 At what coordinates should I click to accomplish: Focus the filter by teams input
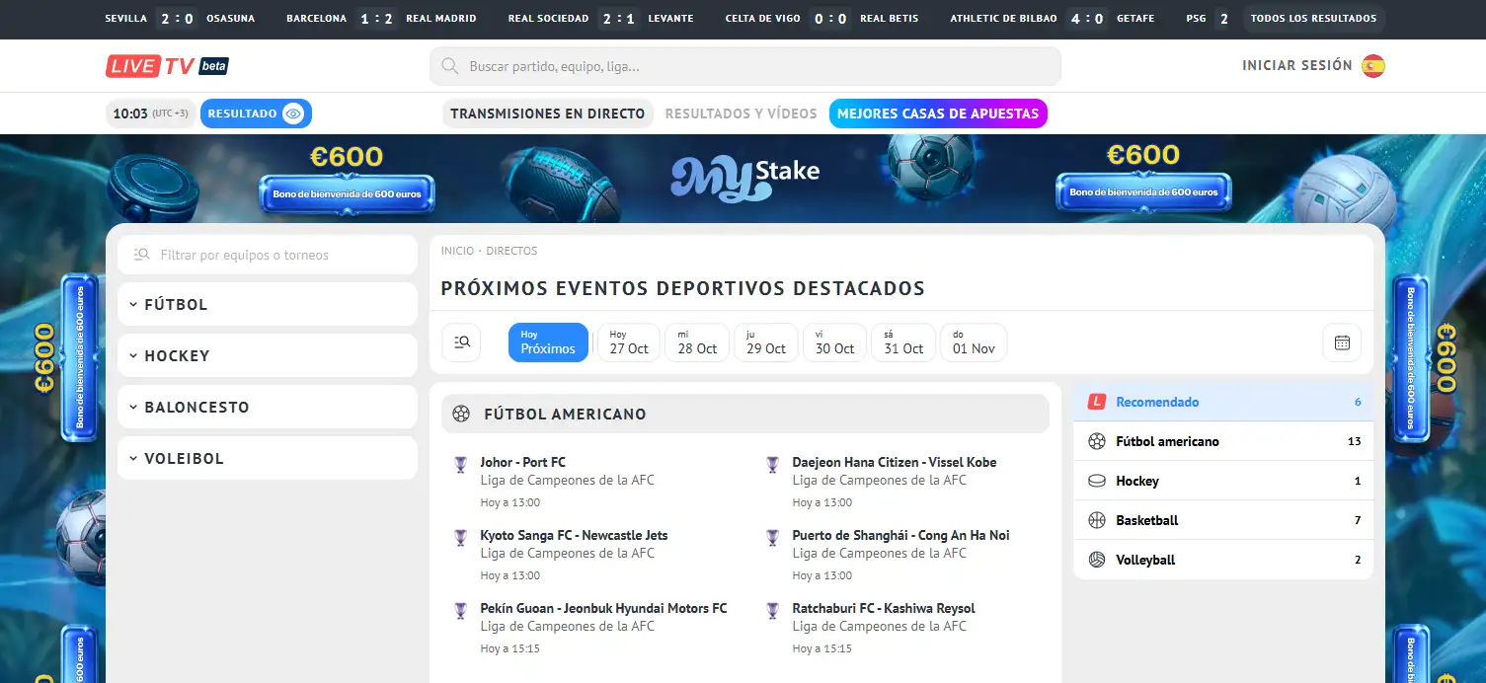(x=268, y=255)
